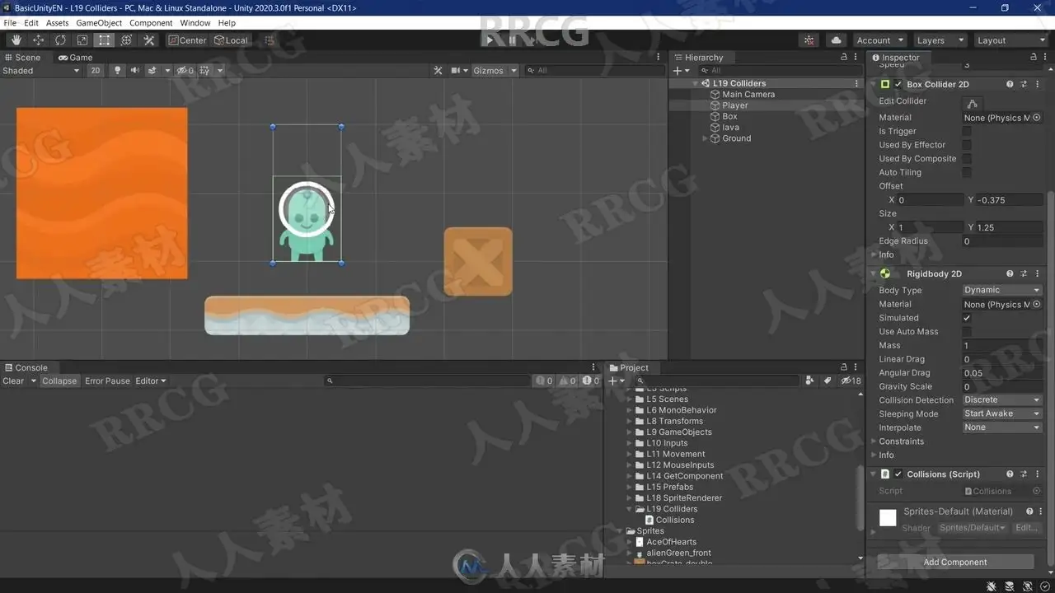The width and height of the screenshot is (1055, 593).
Task: Select the Transform tool
Action: click(x=127, y=40)
